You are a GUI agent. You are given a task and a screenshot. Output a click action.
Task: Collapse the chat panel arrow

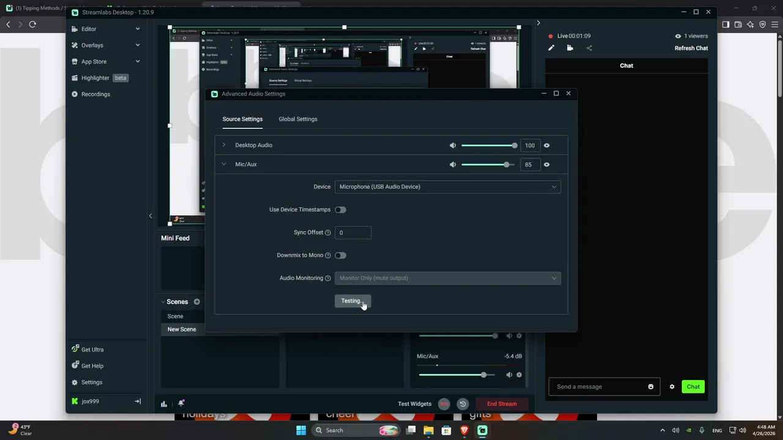click(538, 23)
